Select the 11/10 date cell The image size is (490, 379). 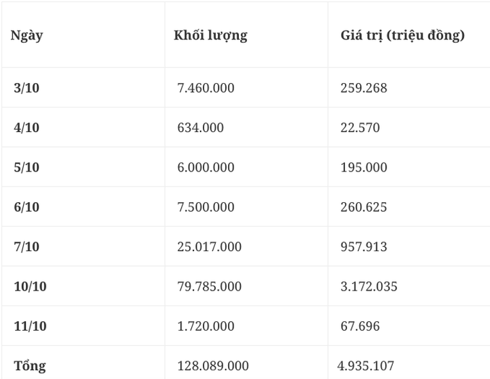[30, 326]
